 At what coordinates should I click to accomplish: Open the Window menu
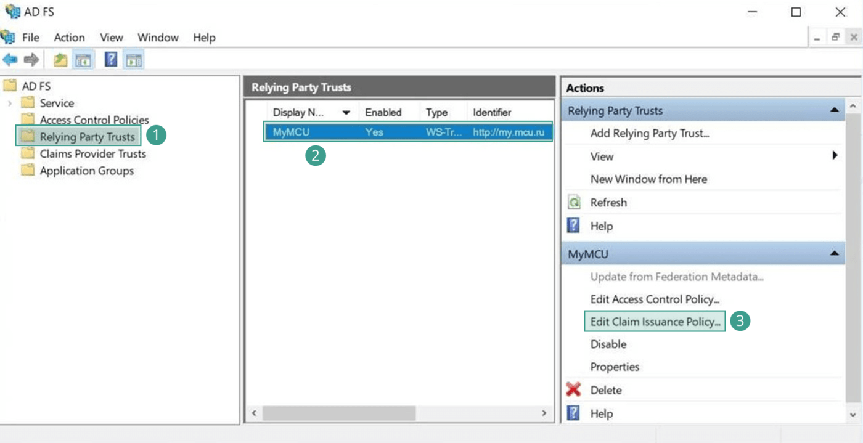pos(158,38)
